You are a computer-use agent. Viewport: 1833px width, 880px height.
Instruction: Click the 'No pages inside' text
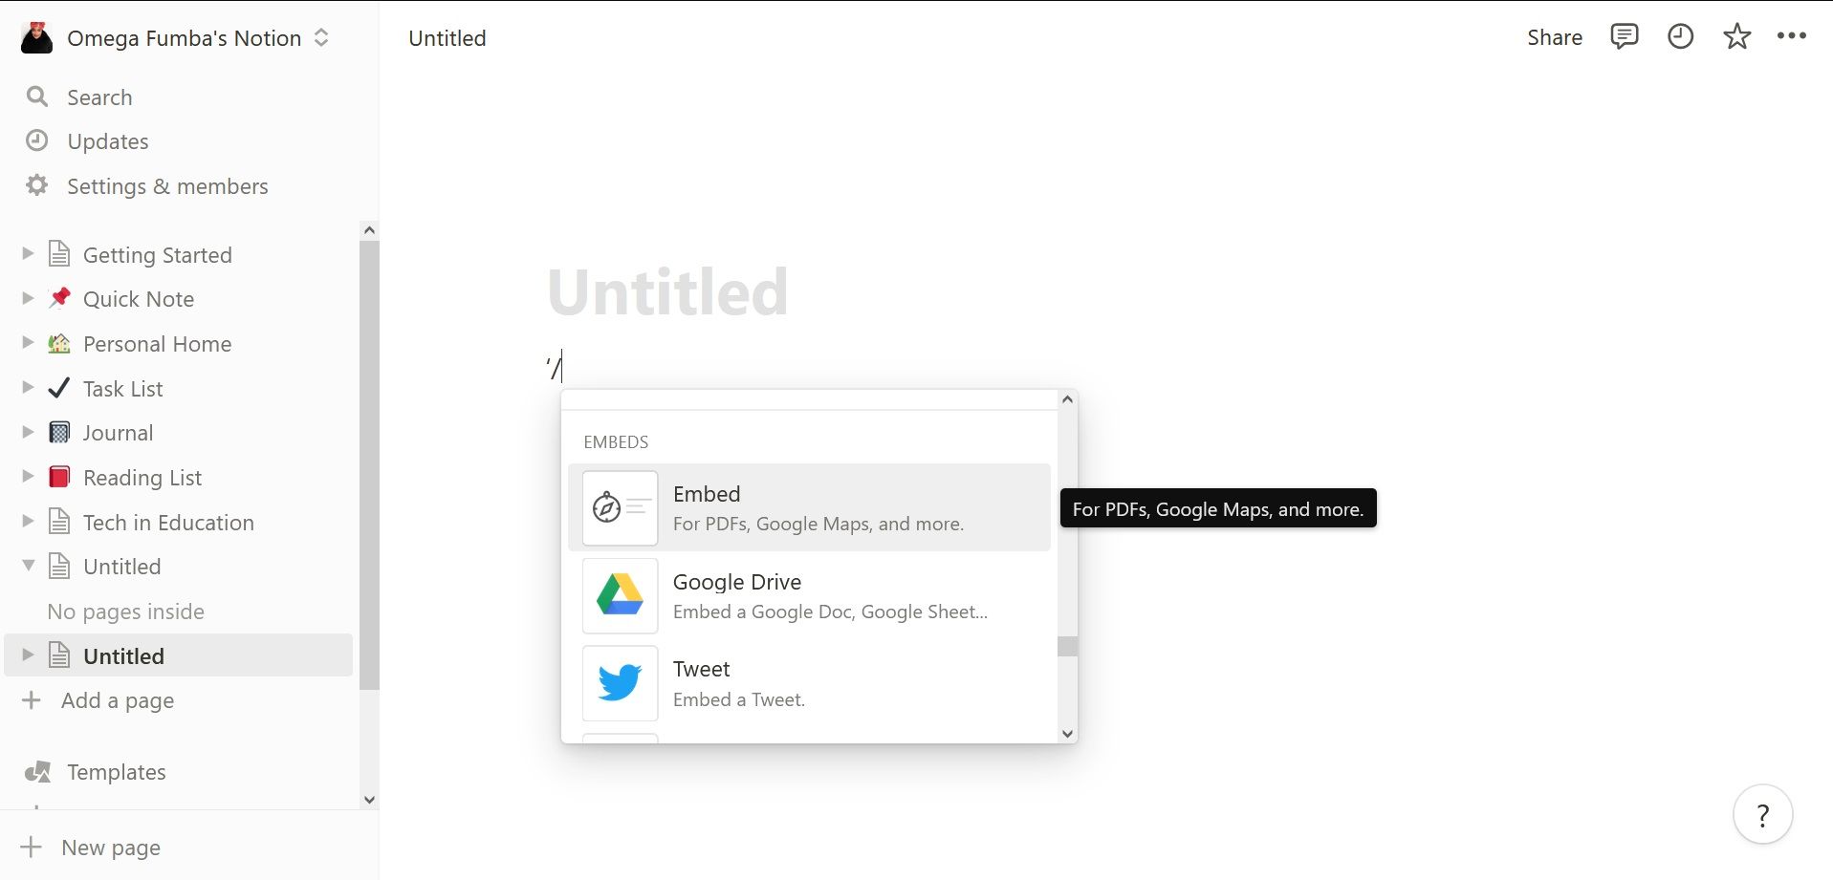pos(125,612)
